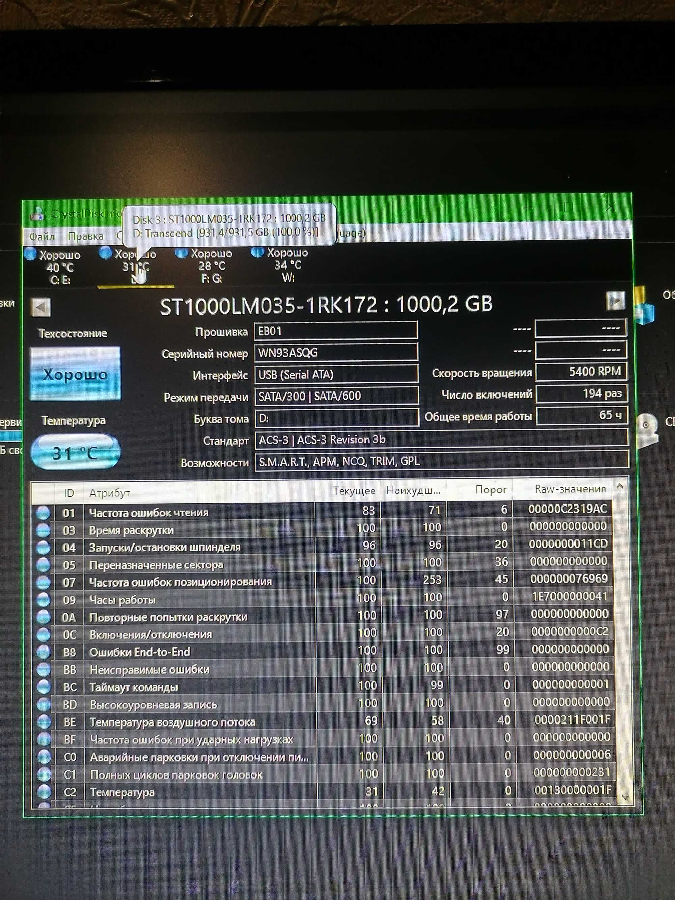The height and width of the screenshot is (900, 675).
Task: Select attribute text Переназначенные сектора
Action: (156, 565)
